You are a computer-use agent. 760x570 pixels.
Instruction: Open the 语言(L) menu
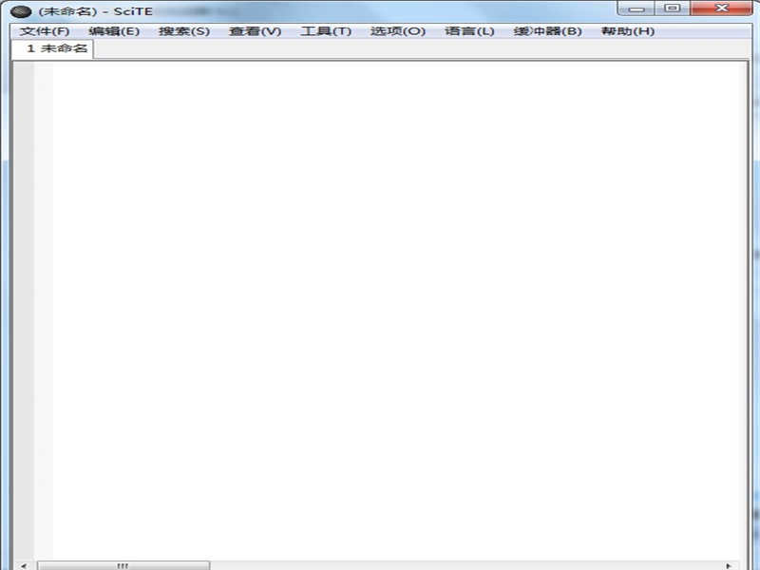(x=469, y=31)
